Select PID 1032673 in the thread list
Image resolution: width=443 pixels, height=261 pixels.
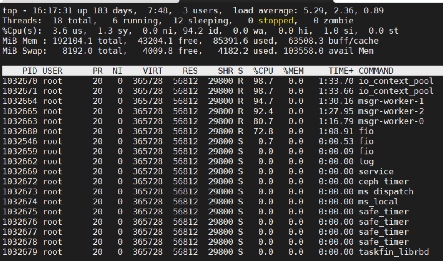coord(20,191)
